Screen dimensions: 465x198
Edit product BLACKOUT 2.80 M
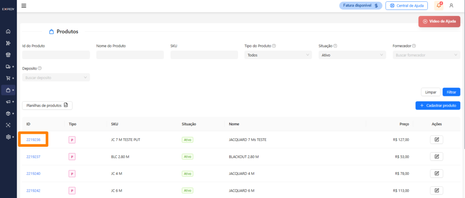[x=436, y=157]
